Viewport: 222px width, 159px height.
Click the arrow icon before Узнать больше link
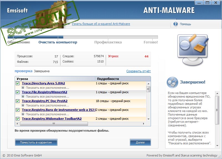[69, 24]
